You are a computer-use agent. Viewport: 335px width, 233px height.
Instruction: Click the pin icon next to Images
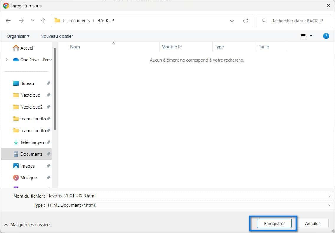point(48,166)
